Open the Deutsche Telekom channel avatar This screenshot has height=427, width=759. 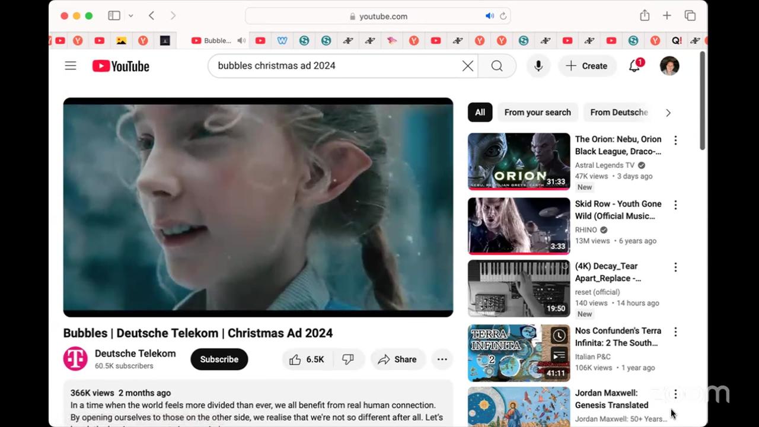(x=75, y=359)
